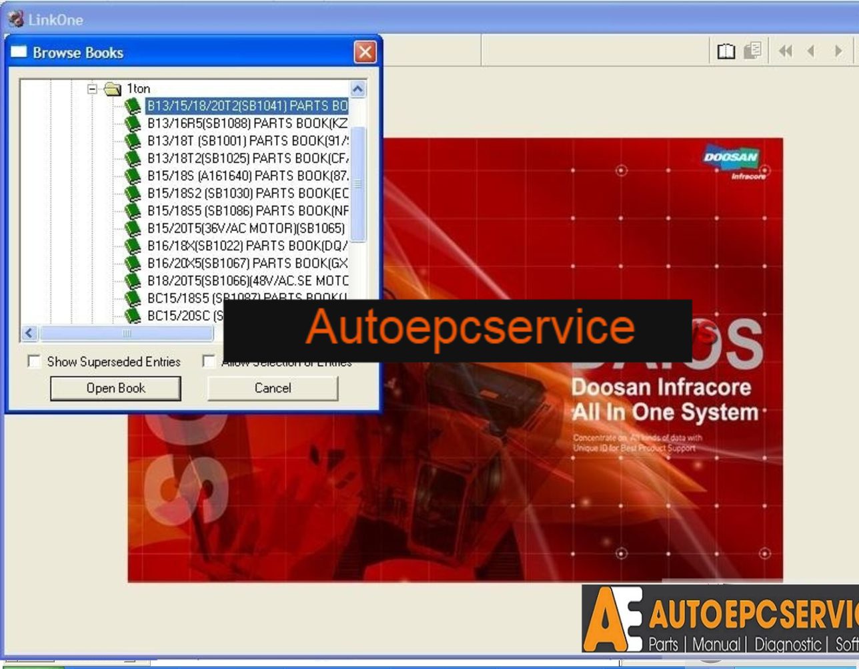The width and height of the screenshot is (859, 669).
Task: Collapse the 1ton folder node
Action: point(93,88)
